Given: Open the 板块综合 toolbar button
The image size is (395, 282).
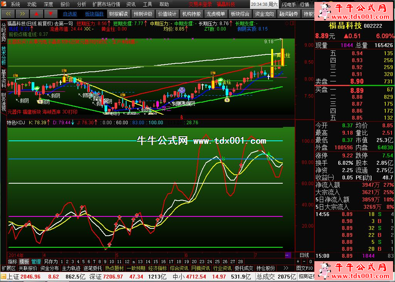Looking at the screenshot, I should 240,14.
